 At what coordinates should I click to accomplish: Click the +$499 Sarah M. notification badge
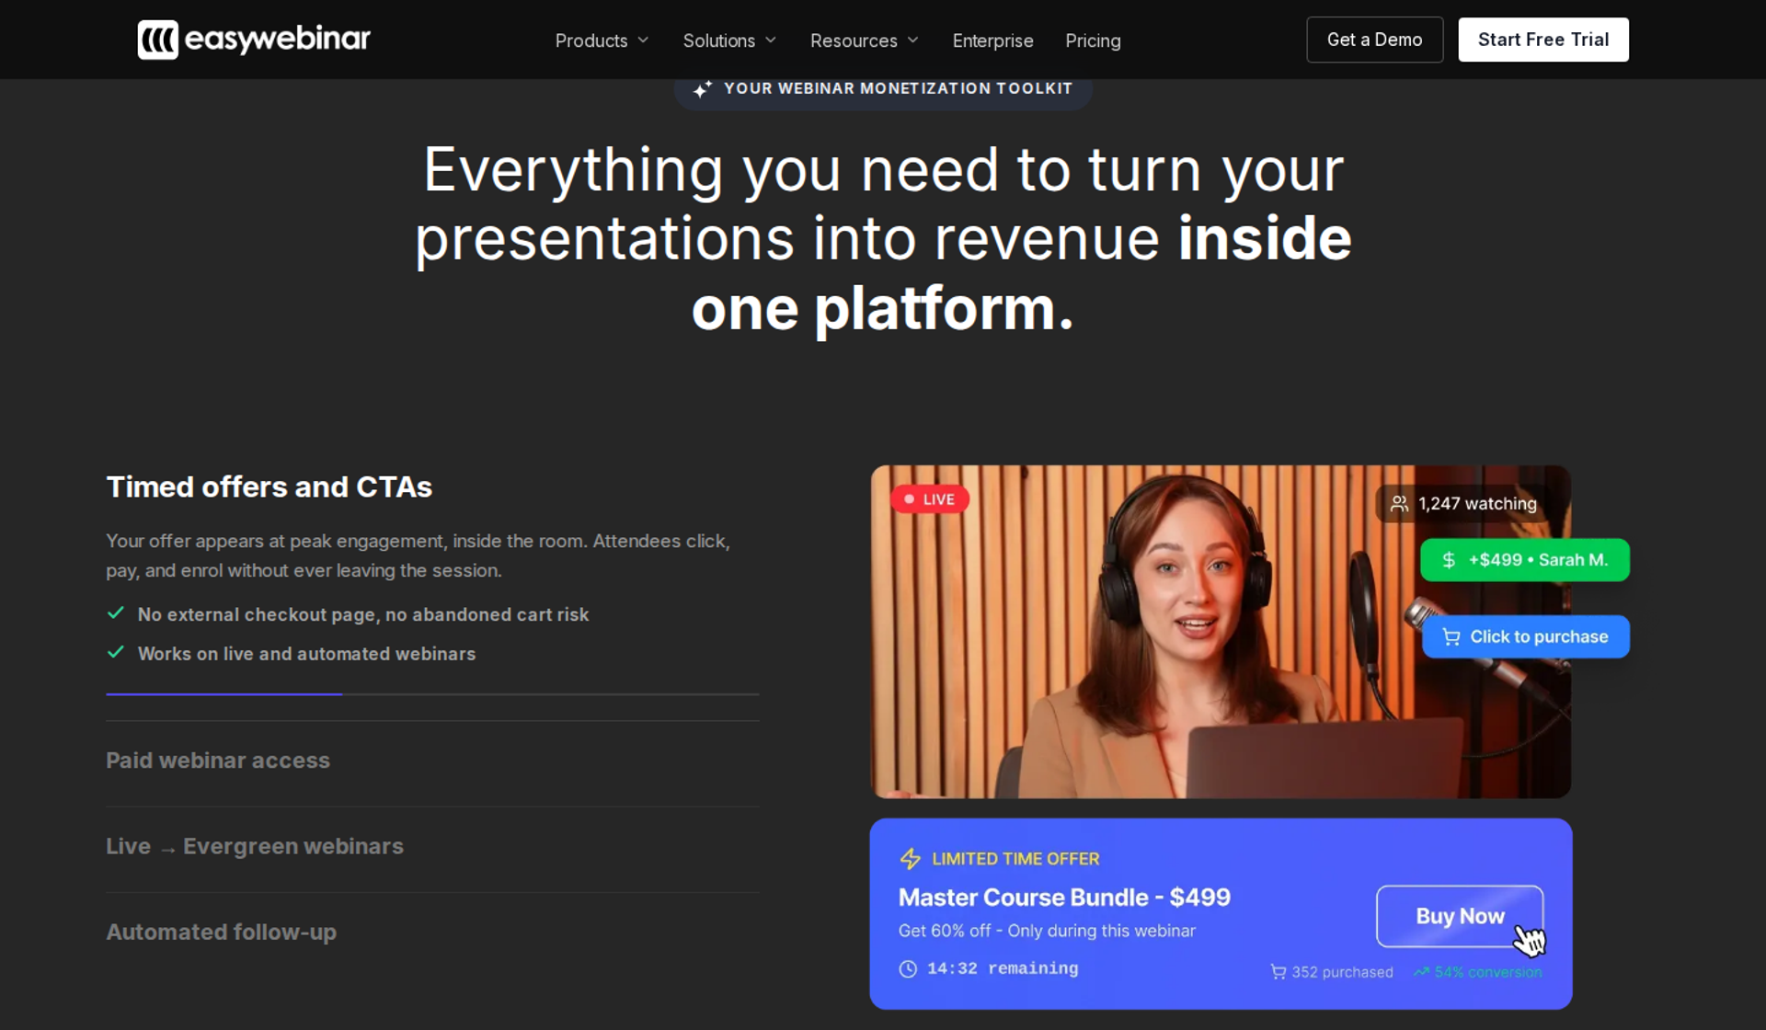click(1524, 560)
